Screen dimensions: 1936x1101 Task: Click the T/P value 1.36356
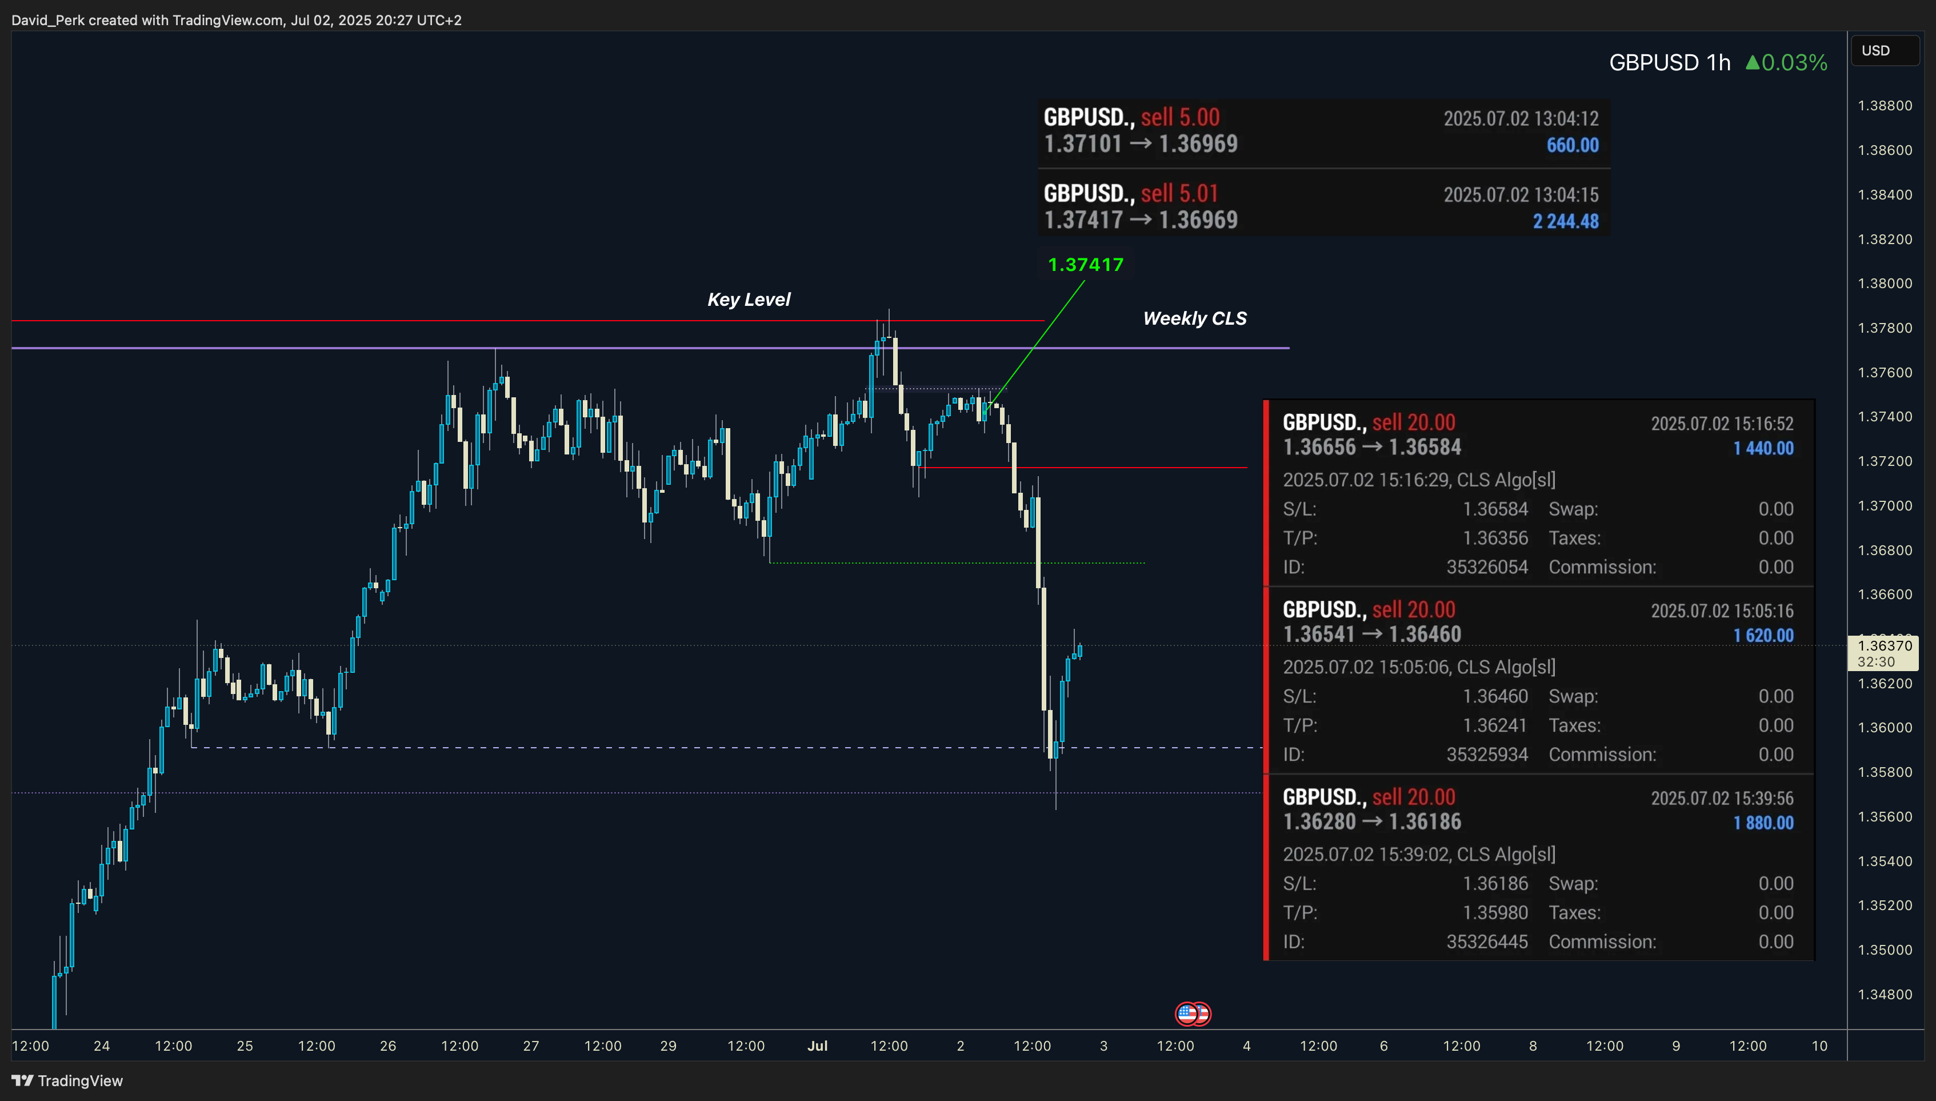pyautogui.click(x=1495, y=538)
